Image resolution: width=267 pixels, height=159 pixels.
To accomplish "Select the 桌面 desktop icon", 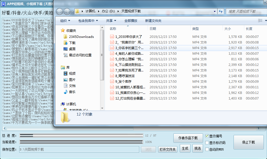I will tap(65, 49).
